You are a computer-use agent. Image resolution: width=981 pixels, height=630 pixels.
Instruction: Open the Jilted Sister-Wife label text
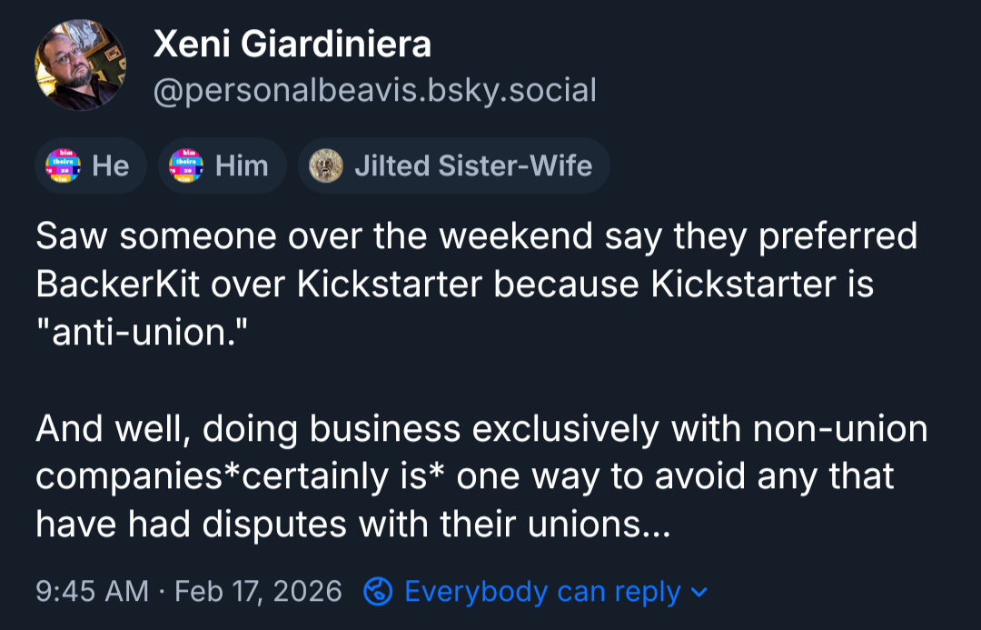click(472, 165)
